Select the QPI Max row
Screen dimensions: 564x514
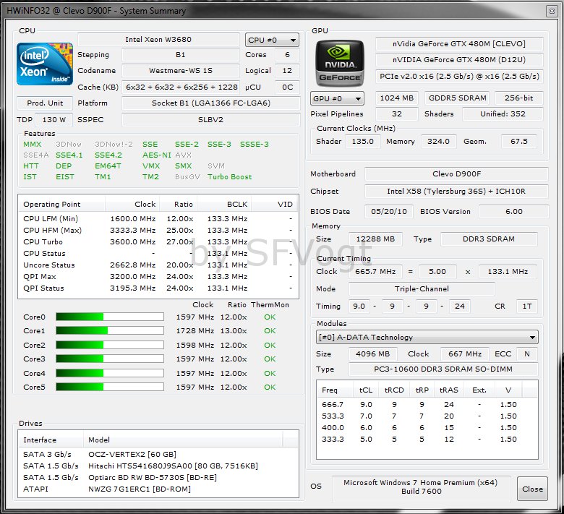(158, 276)
